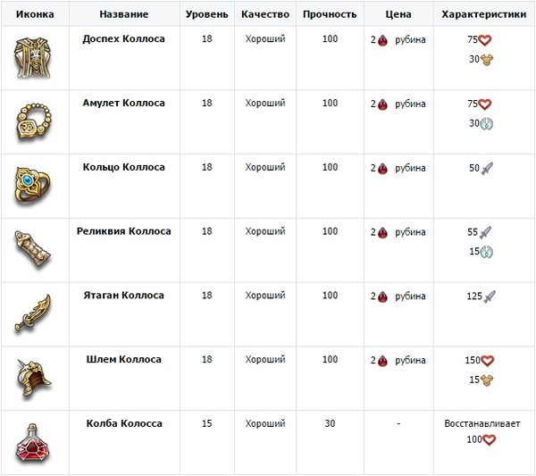The width and height of the screenshot is (536, 476).
Task: Click the heart icon next to 150
Action: click(x=487, y=361)
